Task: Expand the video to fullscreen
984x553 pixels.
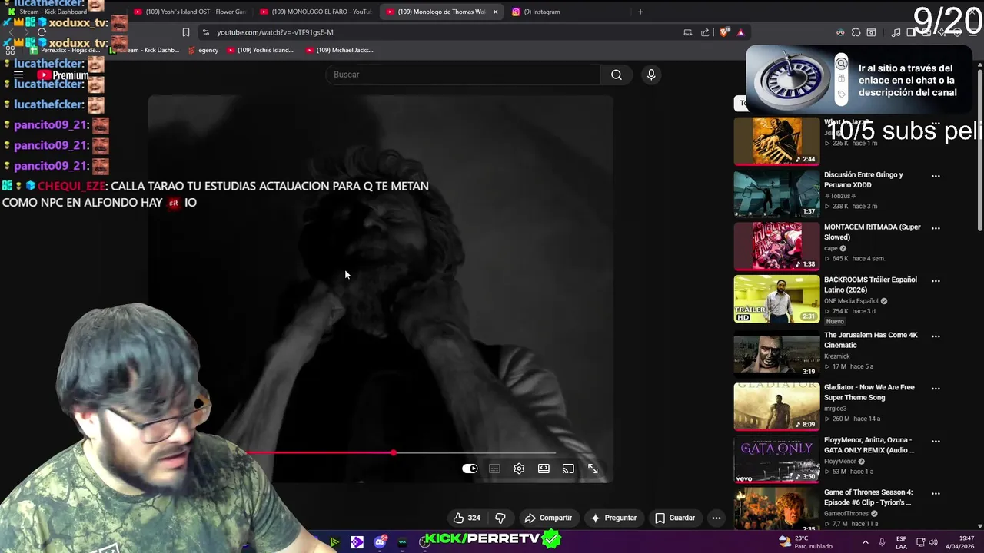Action: pos(593,469)
